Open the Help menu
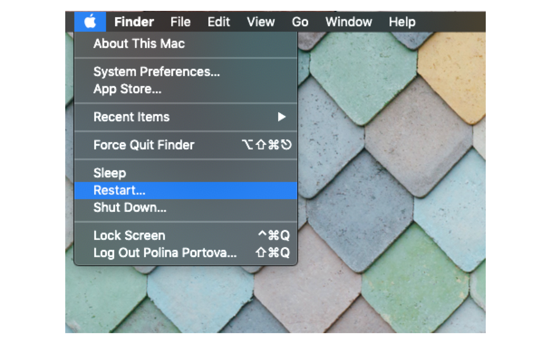 [x=401, y=21]
